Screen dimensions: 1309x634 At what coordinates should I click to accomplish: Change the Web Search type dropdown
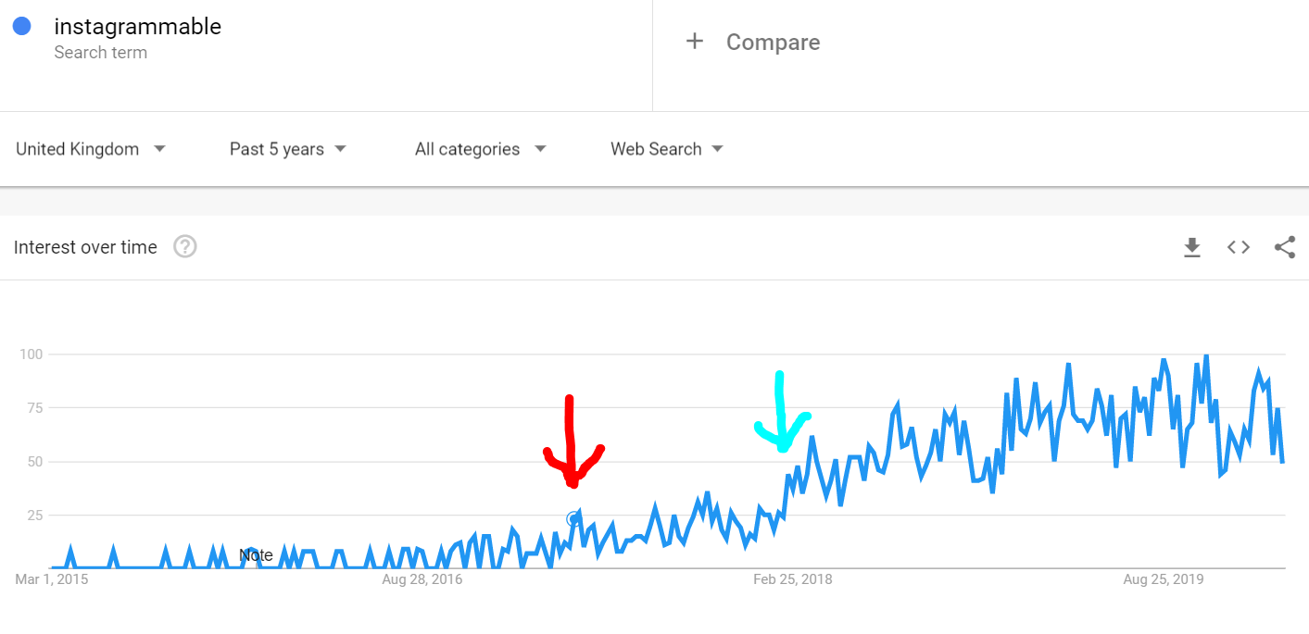[667, 149]
